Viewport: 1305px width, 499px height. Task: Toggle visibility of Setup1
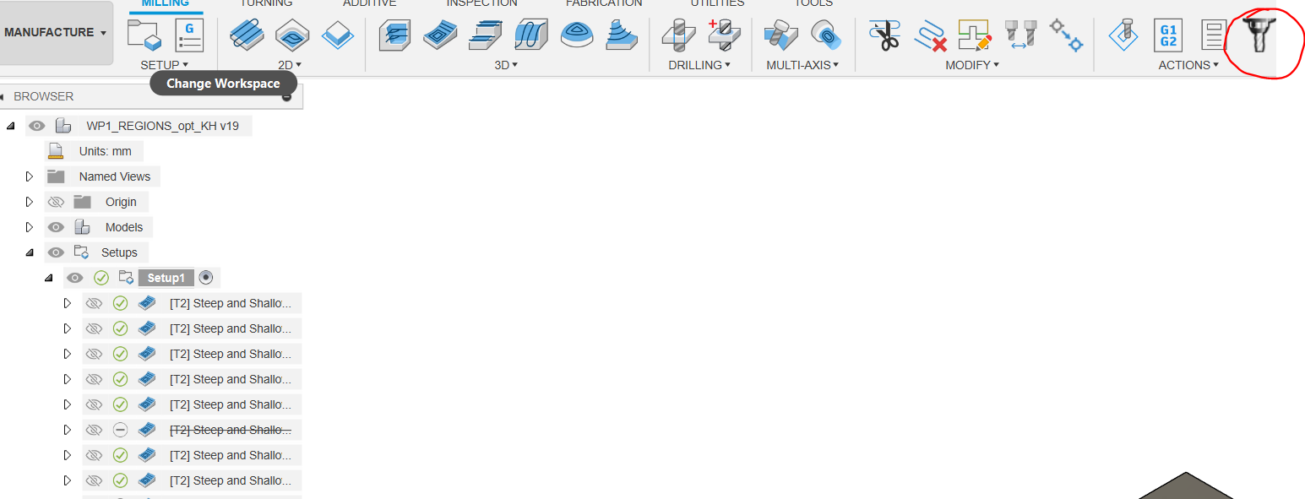point(75,278)
